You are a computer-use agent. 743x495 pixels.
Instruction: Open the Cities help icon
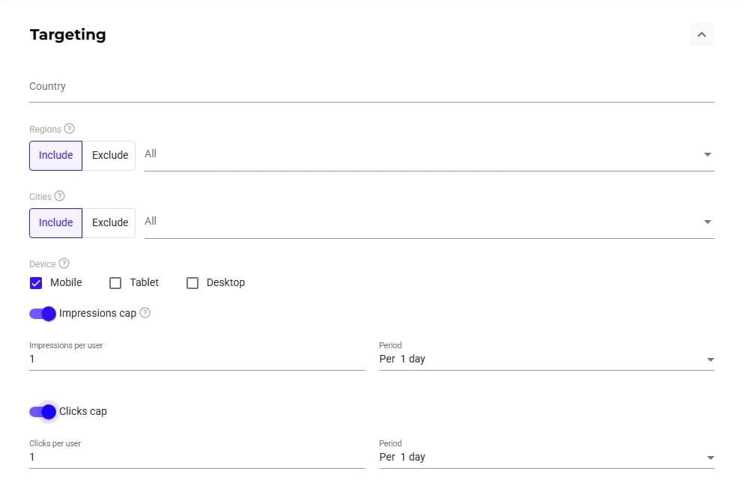[x=59, y=196]
